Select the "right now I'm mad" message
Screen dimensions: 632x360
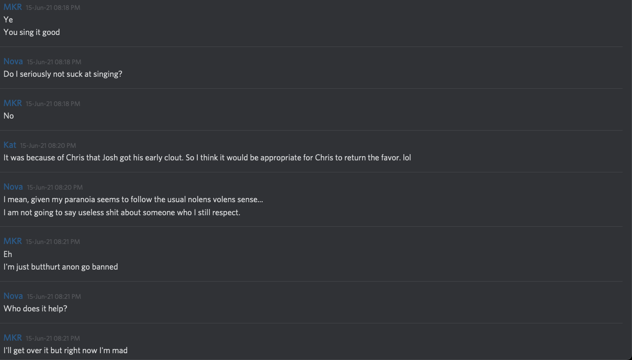point(65,350)
